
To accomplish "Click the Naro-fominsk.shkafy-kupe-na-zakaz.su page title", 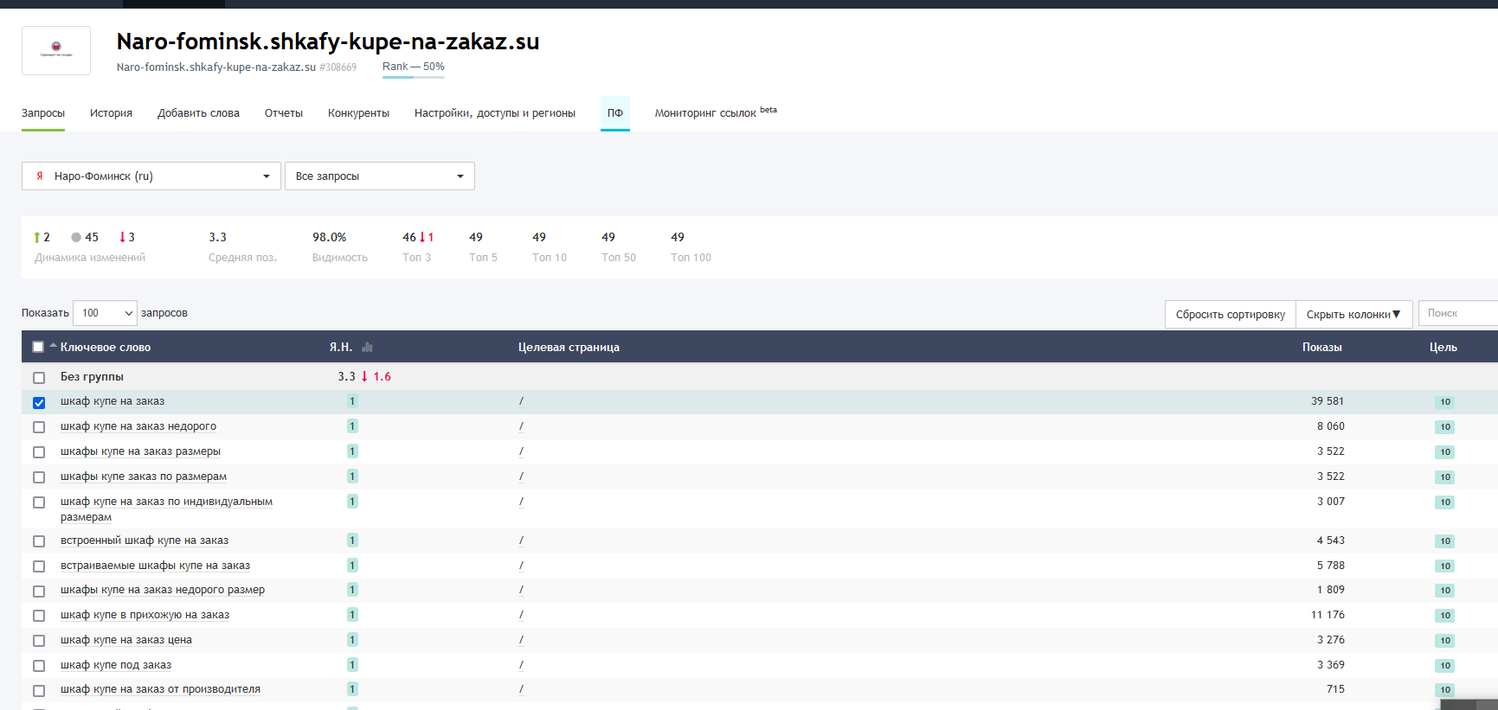I will click(x=328, y=42).
